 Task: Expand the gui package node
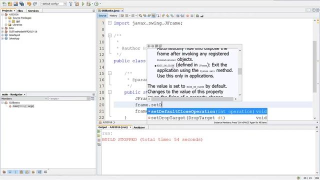click(x=9, y=21)
